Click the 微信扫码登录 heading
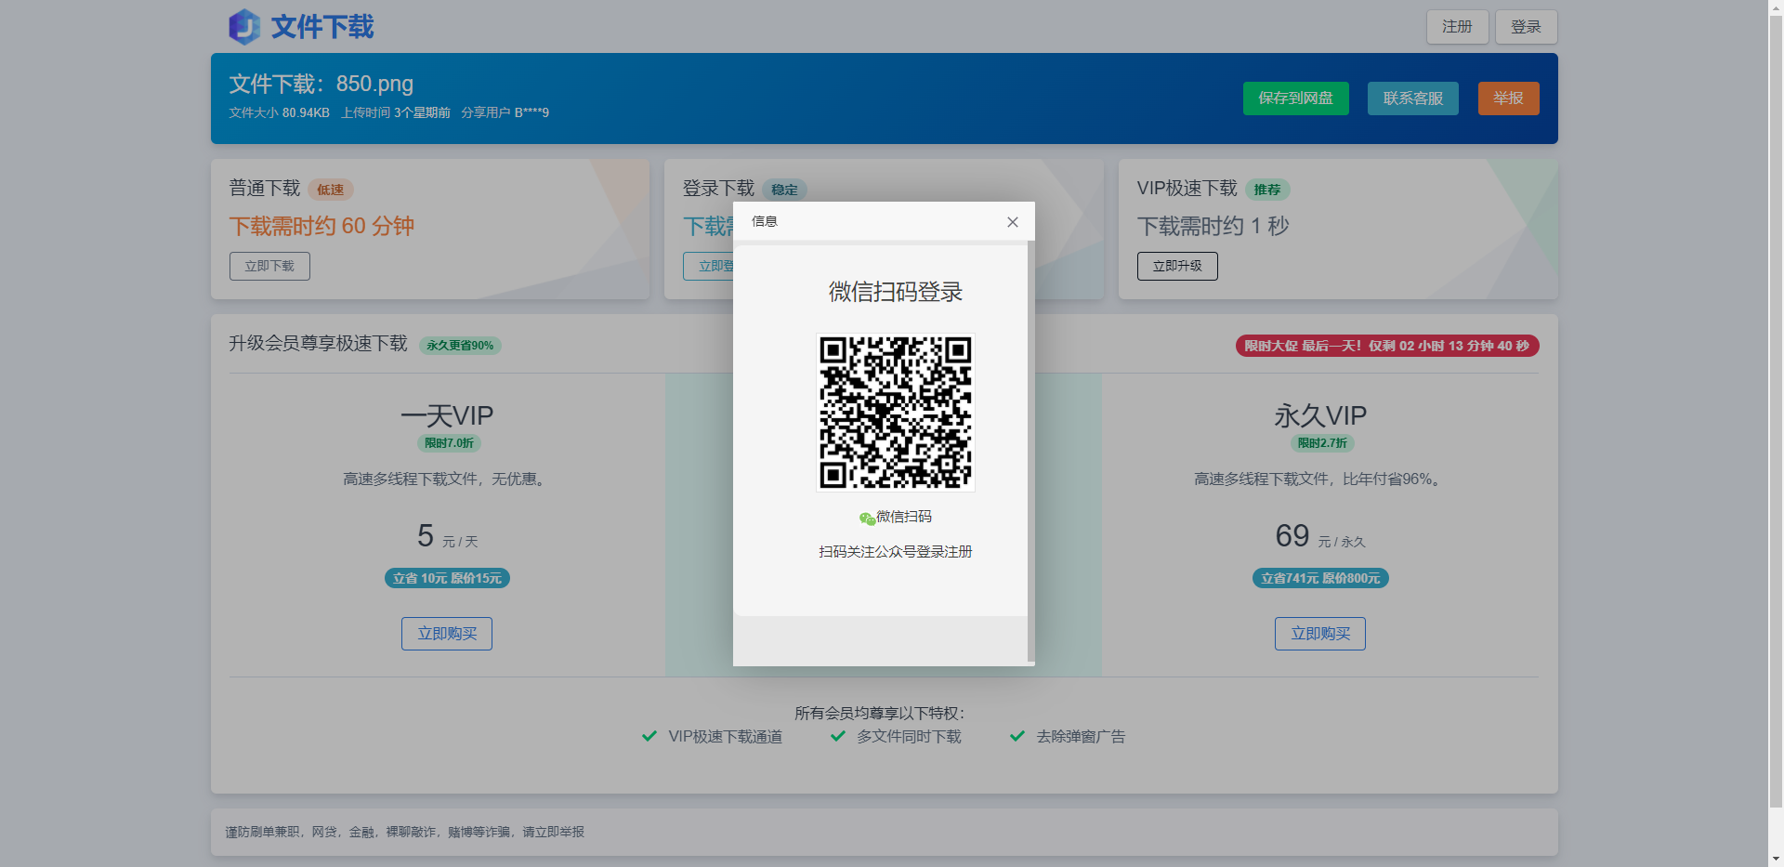Viewport: 1784px width, 867px height. [896, 292]
